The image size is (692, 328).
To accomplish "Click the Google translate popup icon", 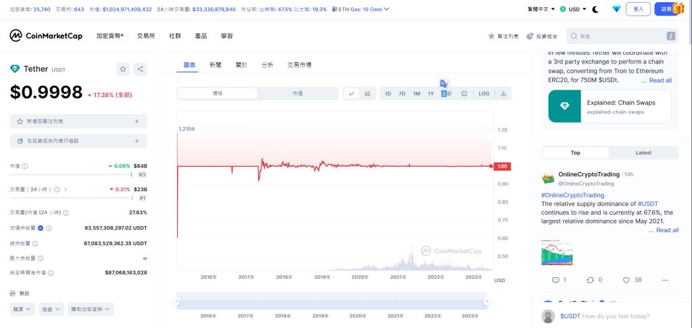I will [444, 84].
